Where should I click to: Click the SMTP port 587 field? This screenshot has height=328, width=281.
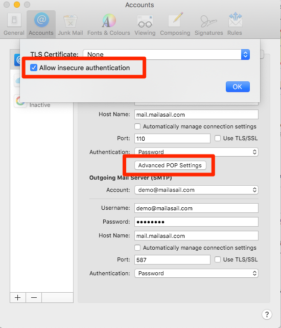pyautogui.click(x=172, y=260)
